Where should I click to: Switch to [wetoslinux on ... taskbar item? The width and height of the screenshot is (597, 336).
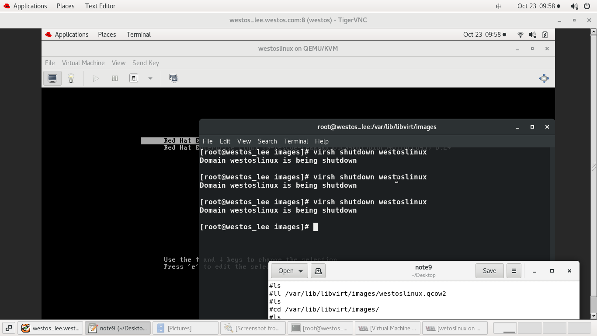[x=455, y=328]
